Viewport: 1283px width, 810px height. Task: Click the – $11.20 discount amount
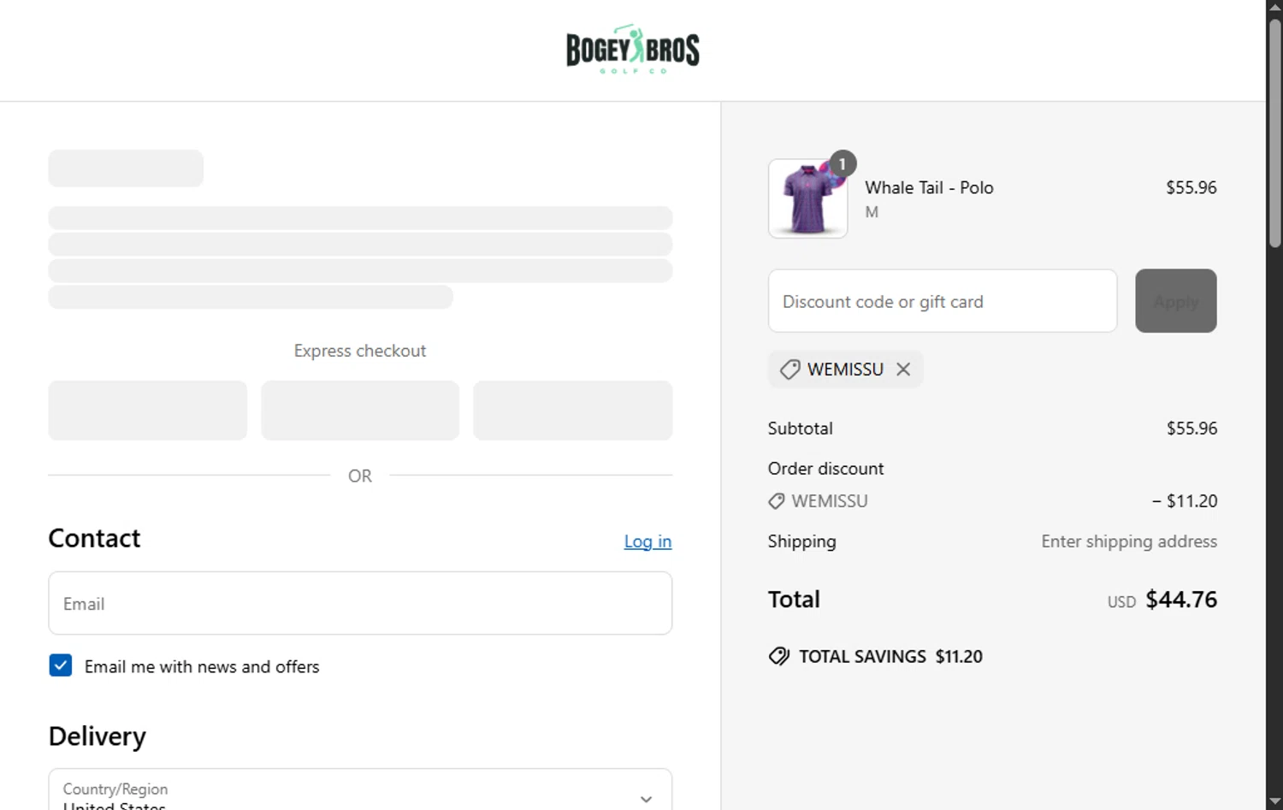tap(1185, 501)
